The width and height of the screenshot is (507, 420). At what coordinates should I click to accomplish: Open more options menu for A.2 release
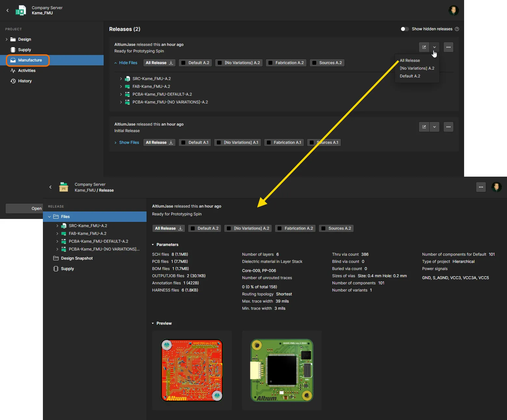(448, 47)
